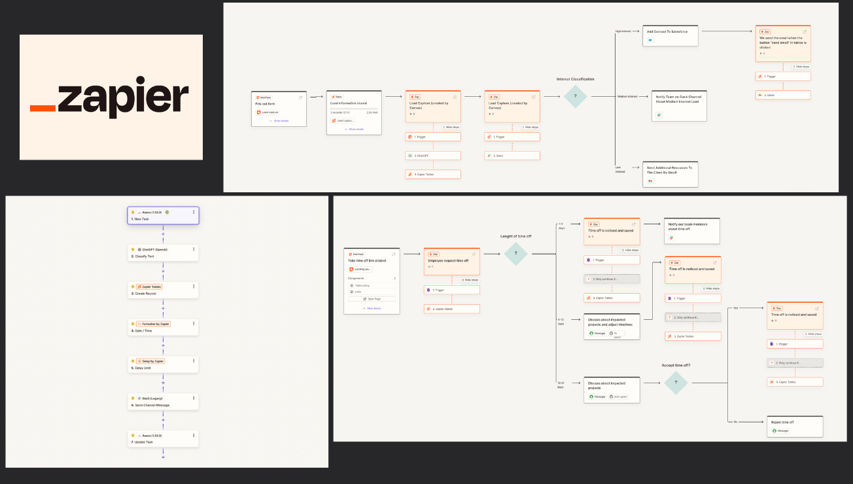
Task: Open three-dot menu on Delay Until step
Action: tap(194, 361)
